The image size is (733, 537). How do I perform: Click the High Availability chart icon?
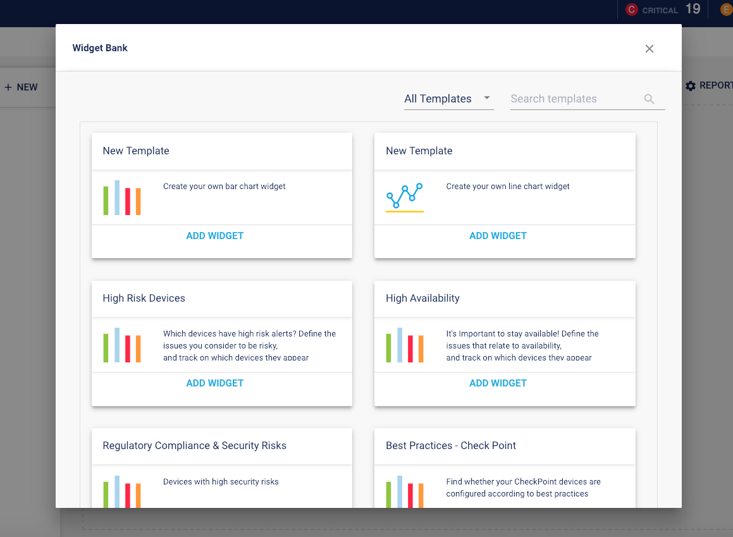coord(405,345)
